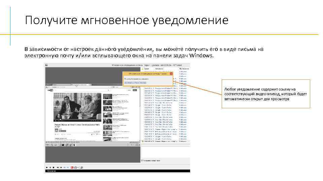Click the video title text below the player
Image resolution: width=323 pixels, height=181 pixels.
click(x=77, y=126)
